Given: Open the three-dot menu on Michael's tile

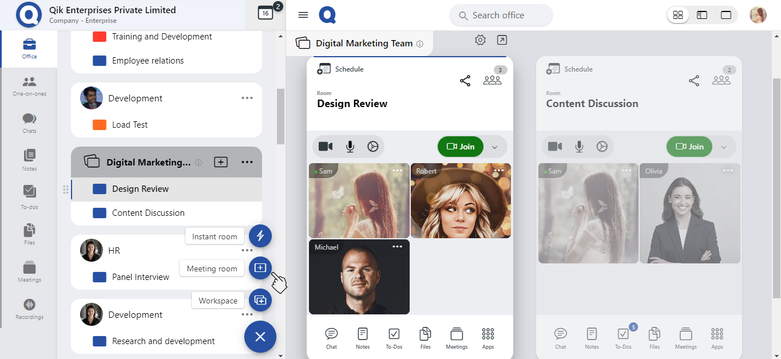Looking at the screenshot, I should tap(397, 247).
